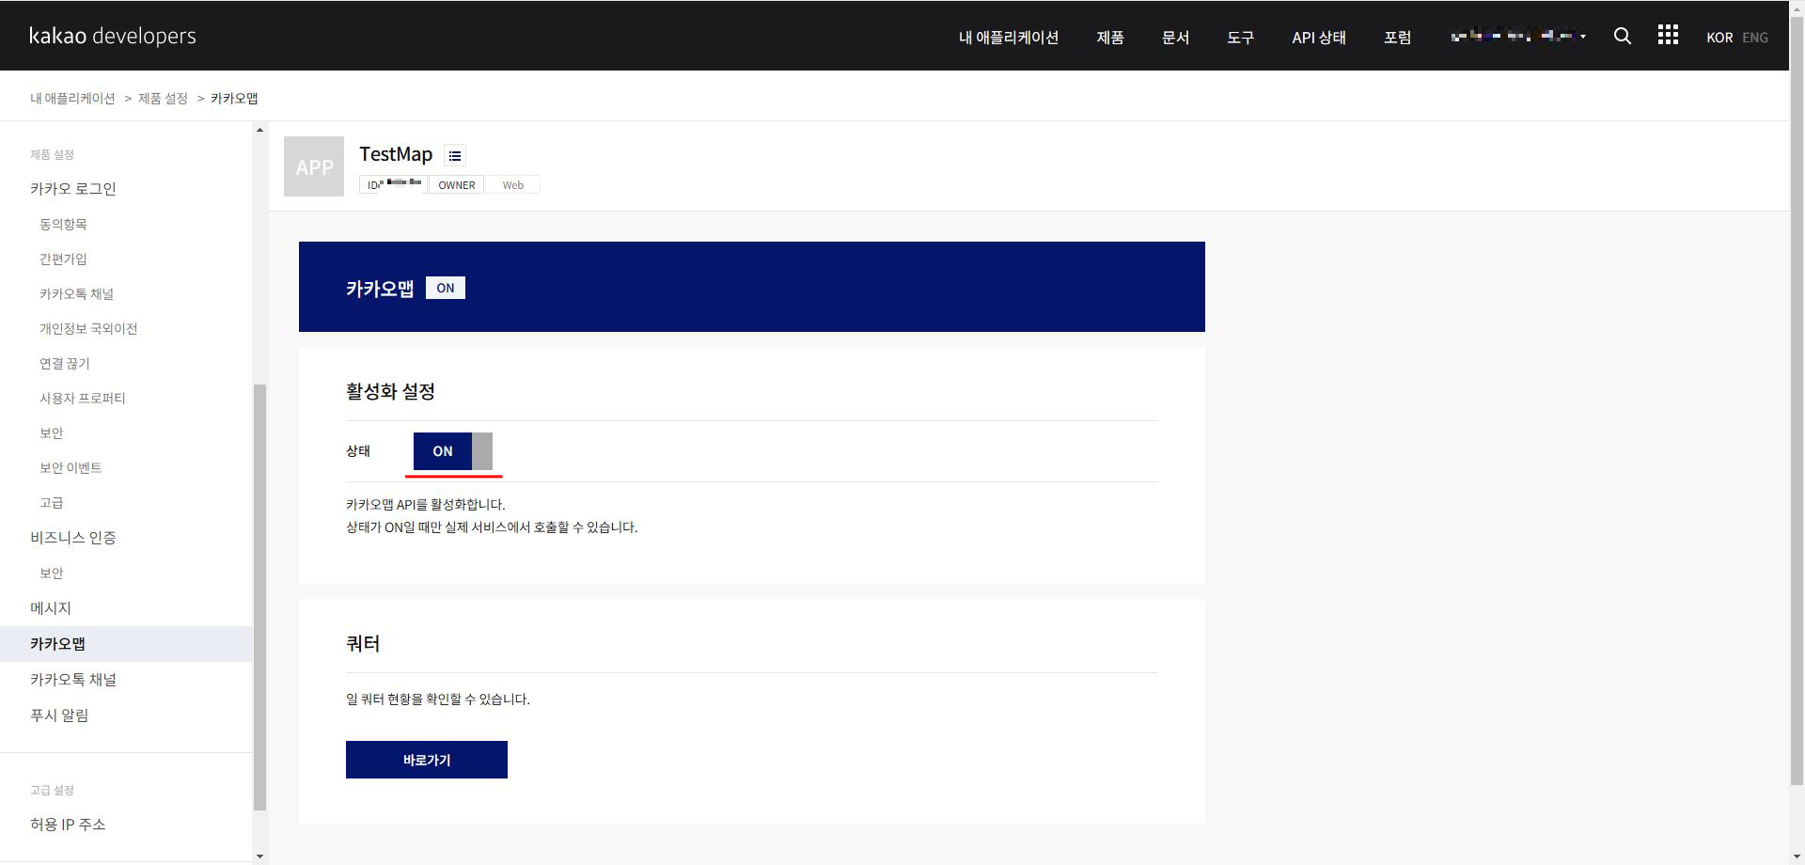Switch language to KOR
This screenshot has width=1805, height=865.
click(1719, 38)
